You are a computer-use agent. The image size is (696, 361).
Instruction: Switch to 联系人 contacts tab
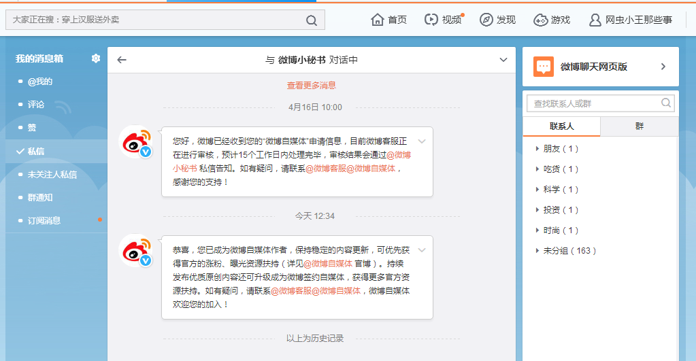pyautogui.click(x=561, y=126)
